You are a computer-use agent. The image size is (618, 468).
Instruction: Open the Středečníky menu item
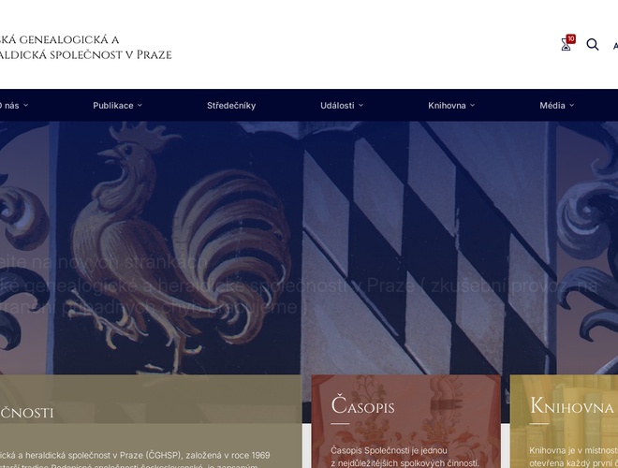click(x=231, y=106)
